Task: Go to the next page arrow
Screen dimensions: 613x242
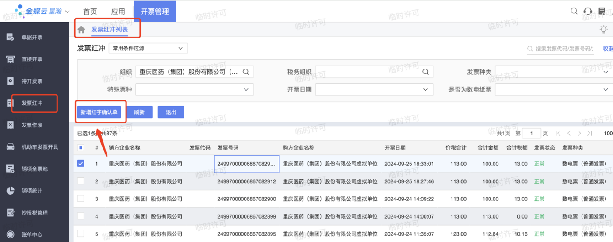Action: pos(579,133)
